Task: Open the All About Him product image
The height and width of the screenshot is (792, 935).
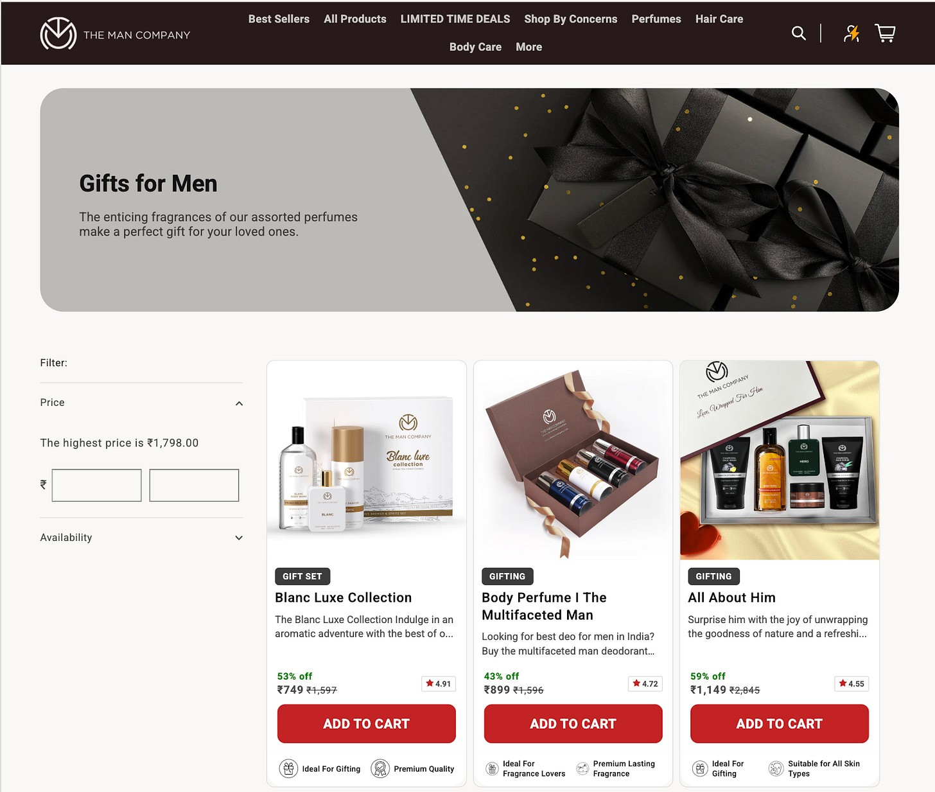Action: click(x=779, y=460)
